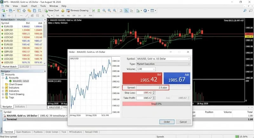
Task: Open the search magnifier at top right
Action: tap(245, 11)
